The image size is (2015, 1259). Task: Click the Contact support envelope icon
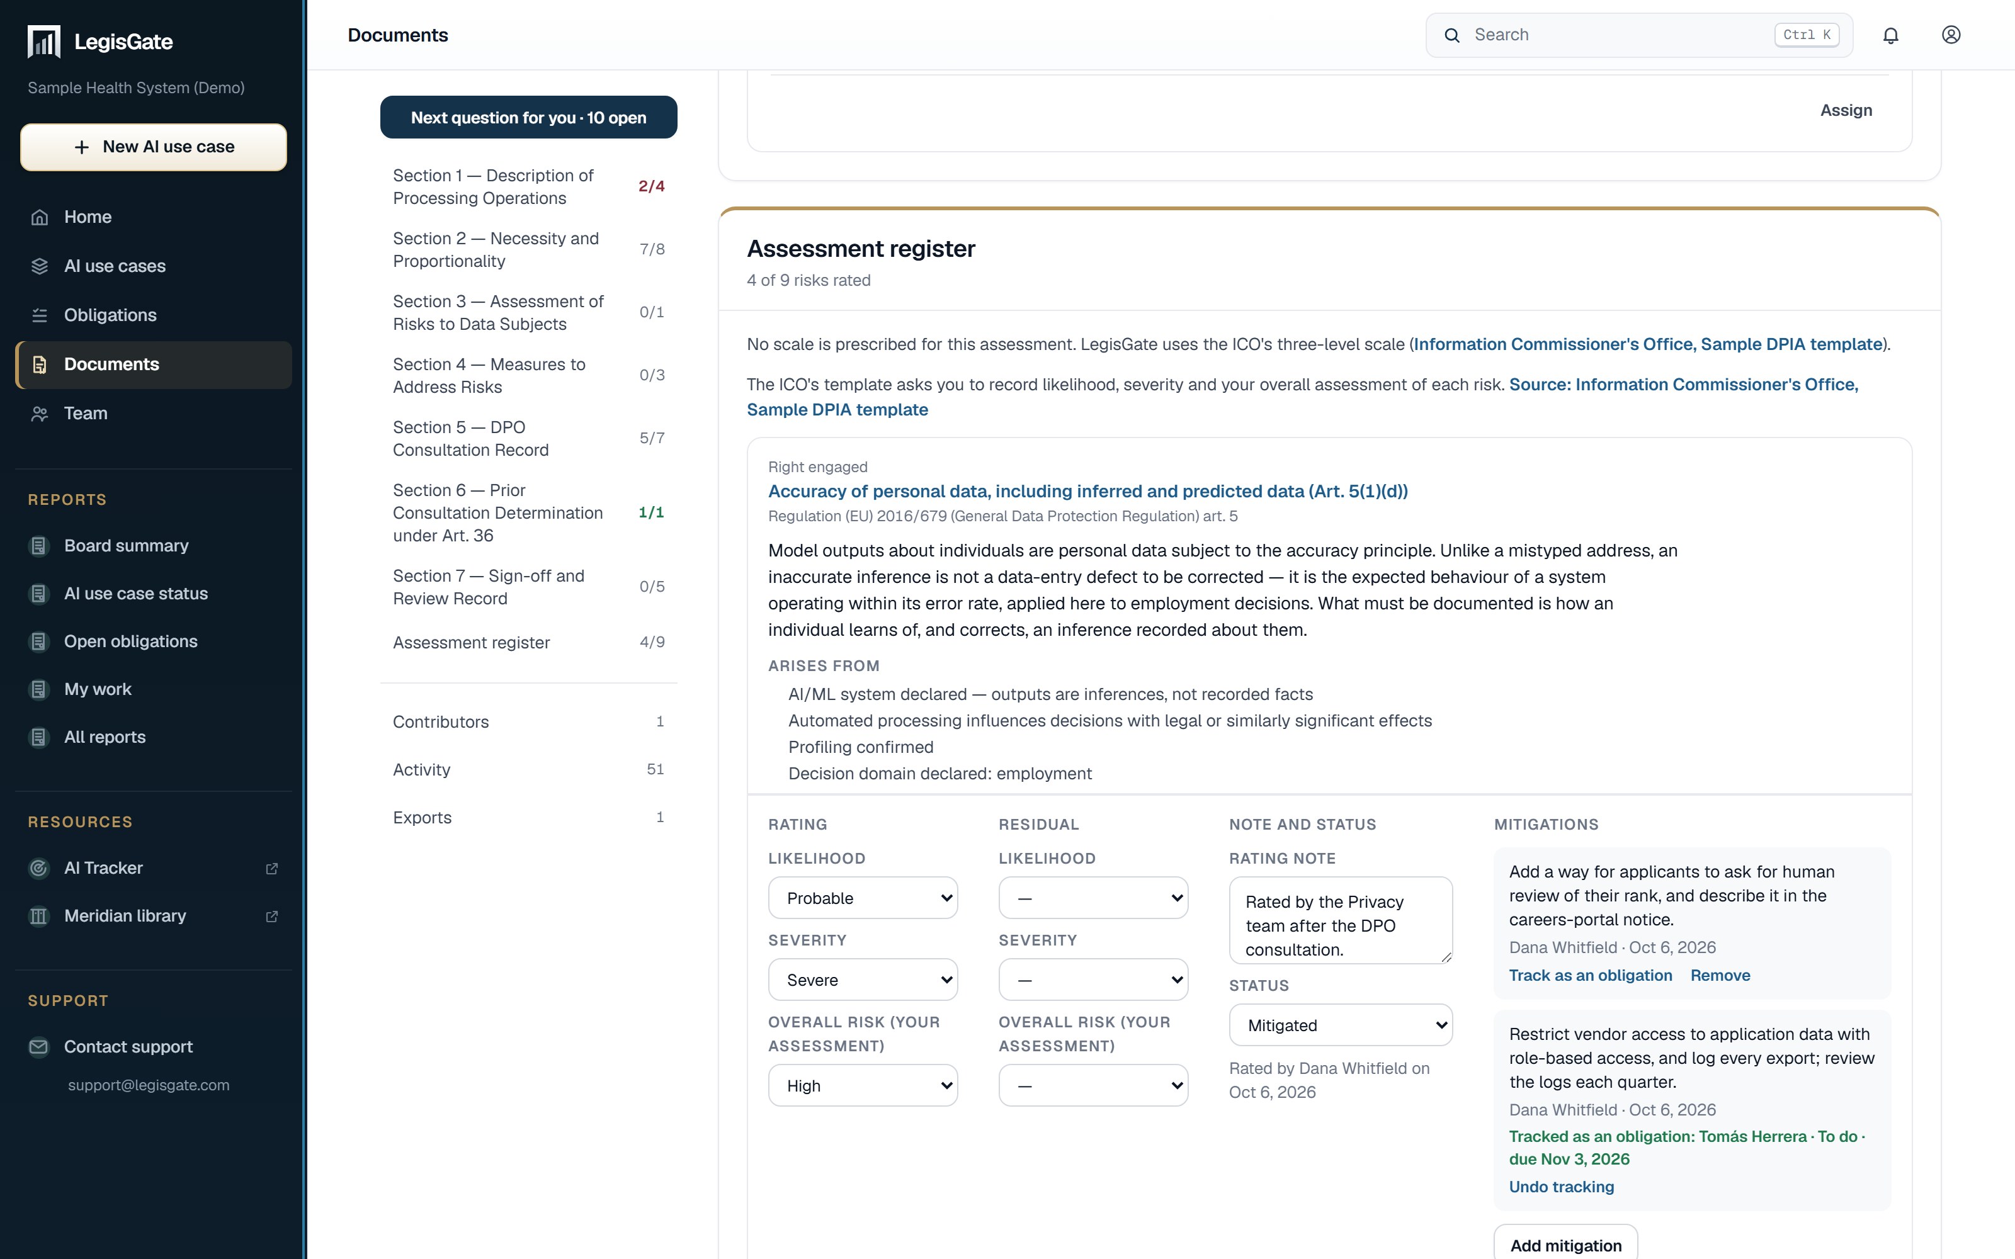pos(39,1047)
